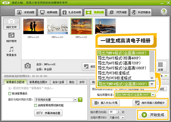This screenshot has width=171, height=122.
Task: Click the 开始生成 start button
Action: 153,115
